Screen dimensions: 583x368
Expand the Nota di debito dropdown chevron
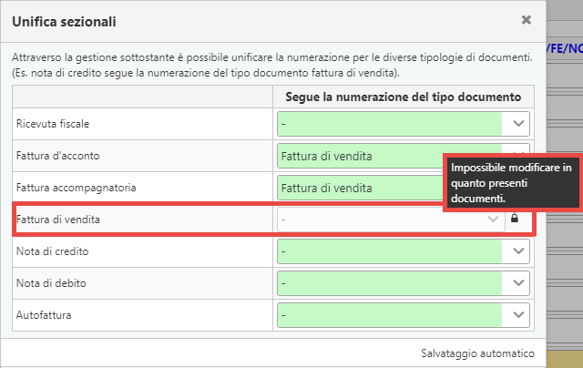click(x=518, y=283)
